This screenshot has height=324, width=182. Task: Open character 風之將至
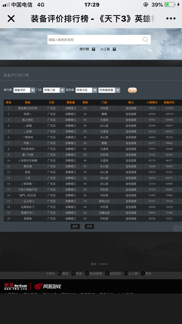pos(28,120)
